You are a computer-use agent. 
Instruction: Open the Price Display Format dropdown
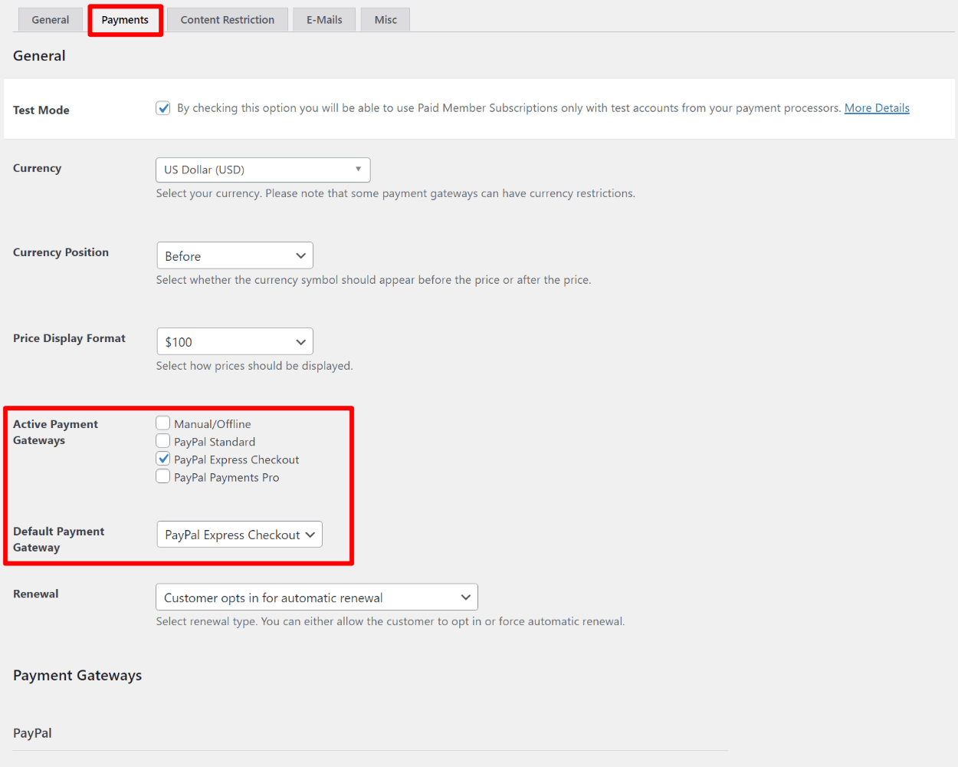pos(235,341)
